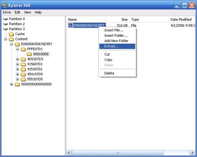
Task: Select the 4D5307D3 folder label
Action: click(x=35, y=59)
